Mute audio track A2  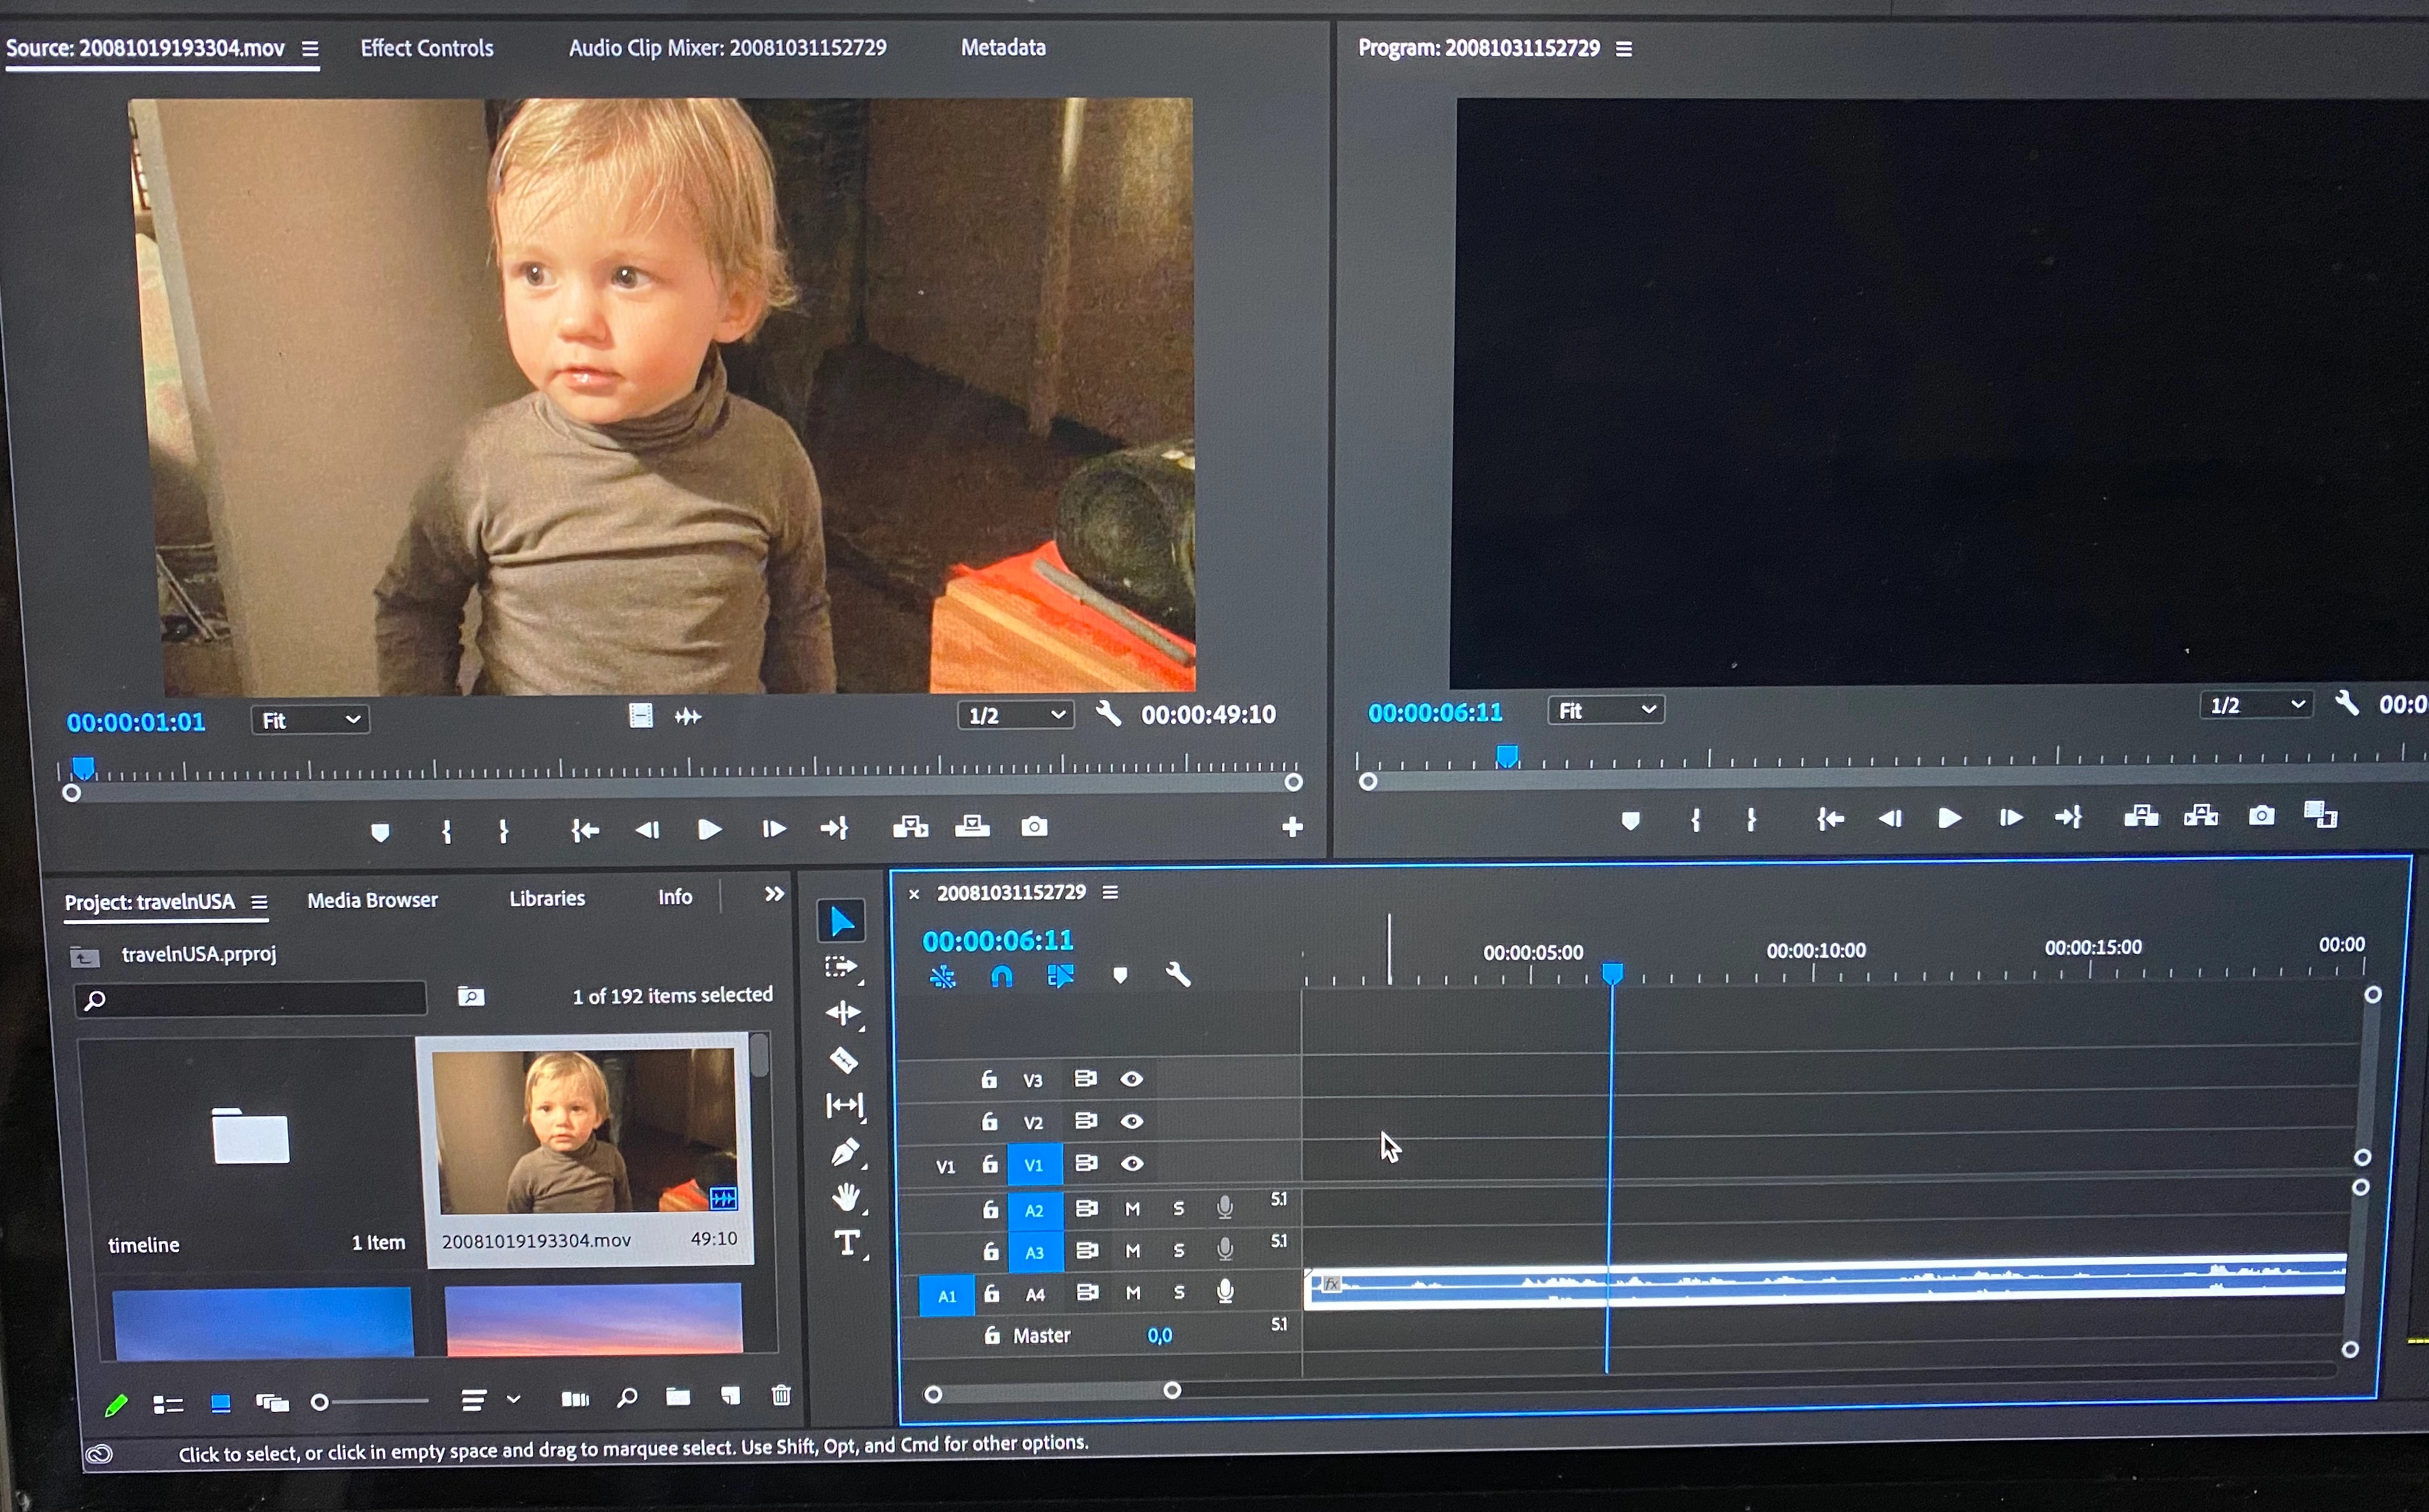click(1133, 1209)
